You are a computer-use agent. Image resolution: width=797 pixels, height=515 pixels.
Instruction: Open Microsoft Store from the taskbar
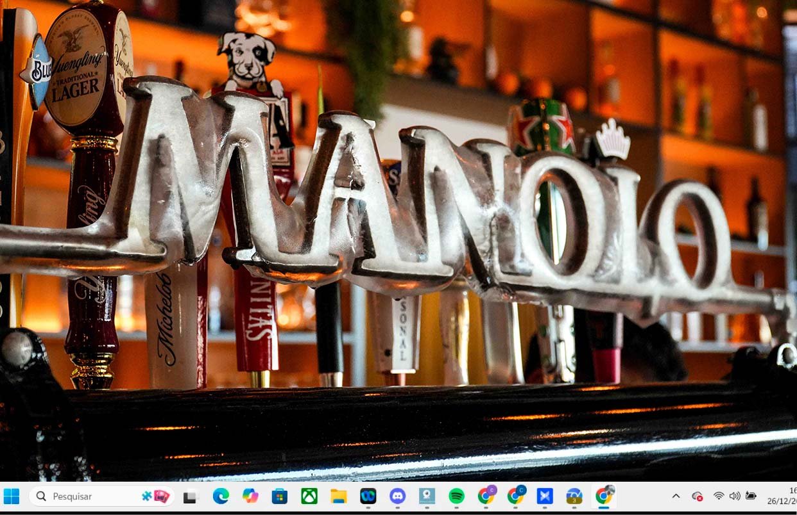[280, 496]
